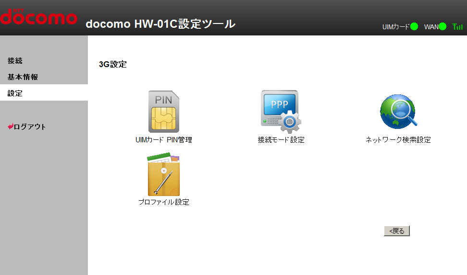
Task: Click the NTT docomo logo
Action: [x=39, y=17]
